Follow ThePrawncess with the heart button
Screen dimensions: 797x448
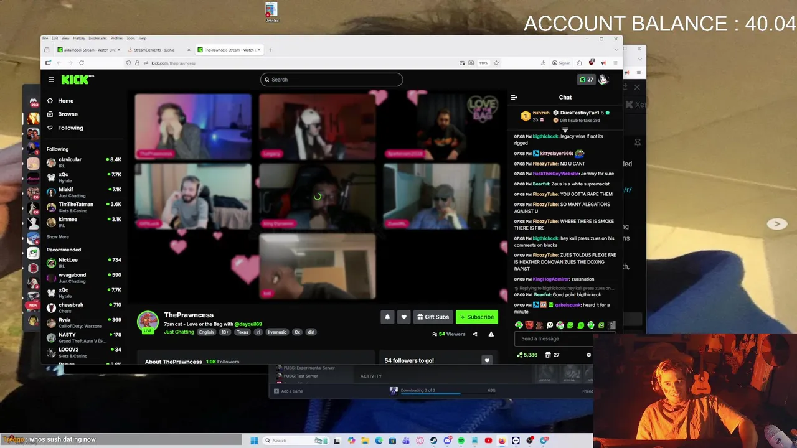click(x=403, y=317)
